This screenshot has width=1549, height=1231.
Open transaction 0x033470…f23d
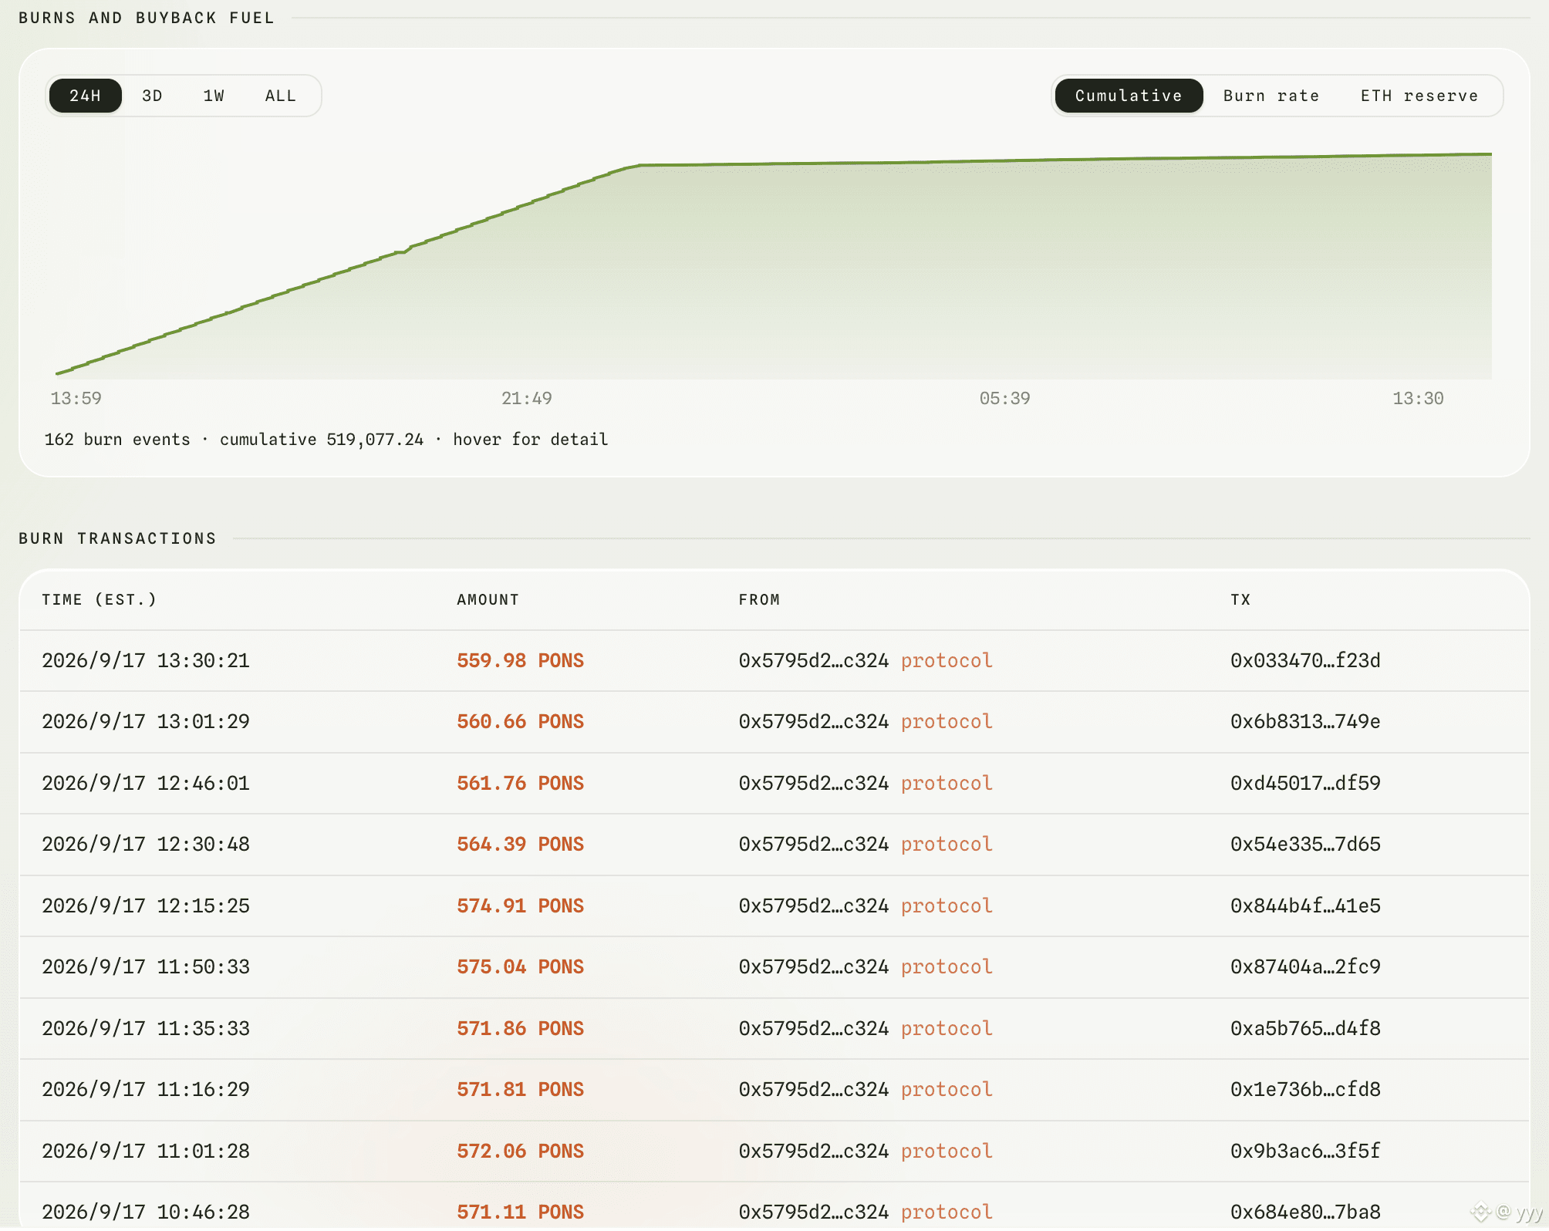pos(1305,660)
